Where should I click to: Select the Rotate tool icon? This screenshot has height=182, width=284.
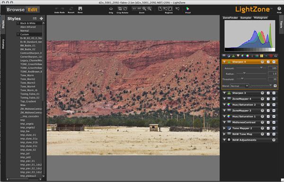[x=125, y=9]
